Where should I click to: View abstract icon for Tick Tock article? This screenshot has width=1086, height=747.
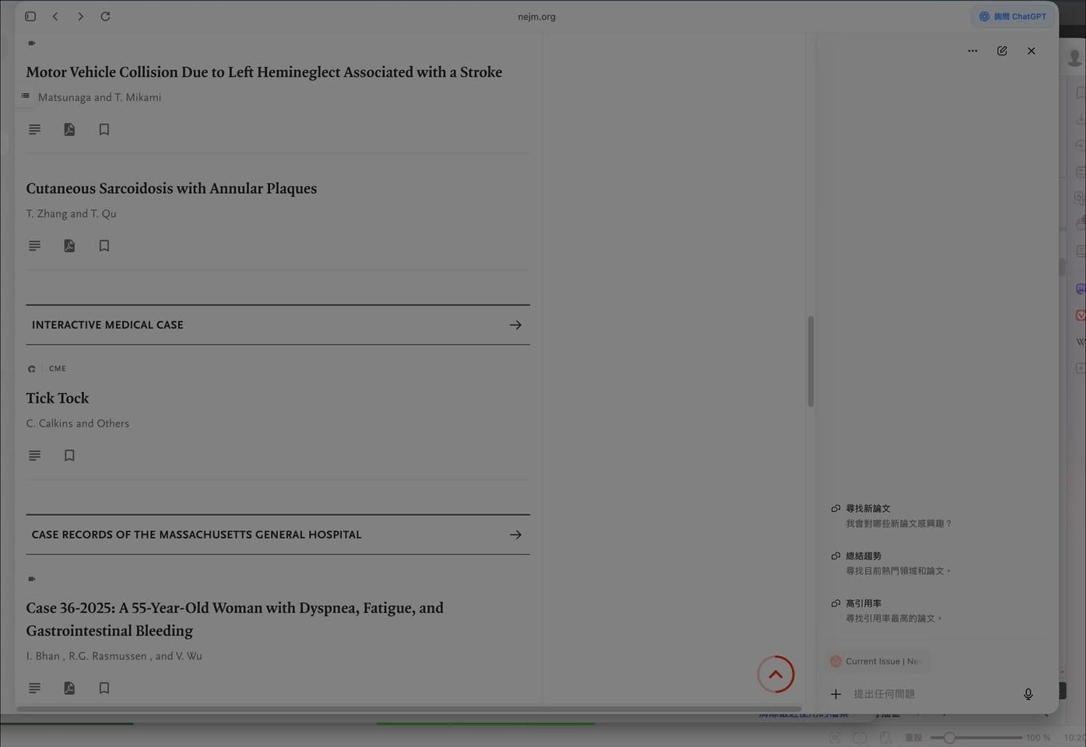click(x=34, y=455)
